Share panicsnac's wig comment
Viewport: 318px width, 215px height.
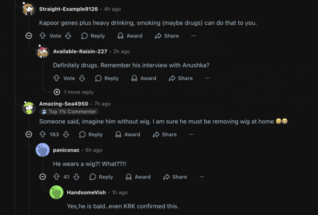pyautogui.click(x=175, y=177)
